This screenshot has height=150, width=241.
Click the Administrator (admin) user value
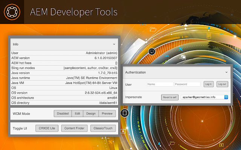pos(101,53)
